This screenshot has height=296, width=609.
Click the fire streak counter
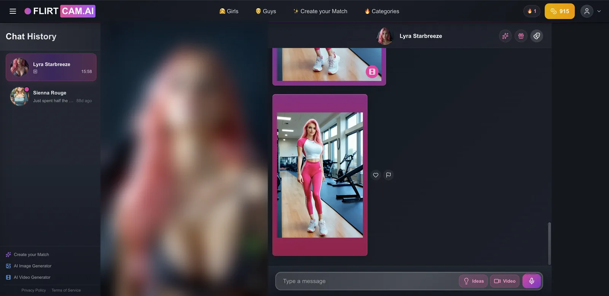point(532,11)
